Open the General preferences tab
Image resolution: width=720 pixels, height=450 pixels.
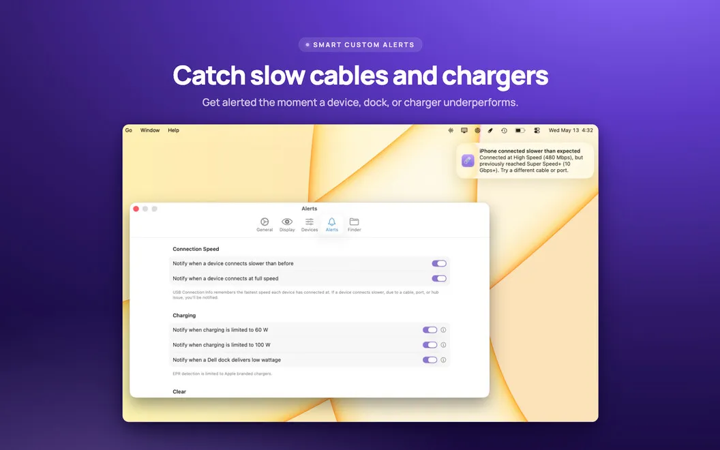(x=265, y=224)
